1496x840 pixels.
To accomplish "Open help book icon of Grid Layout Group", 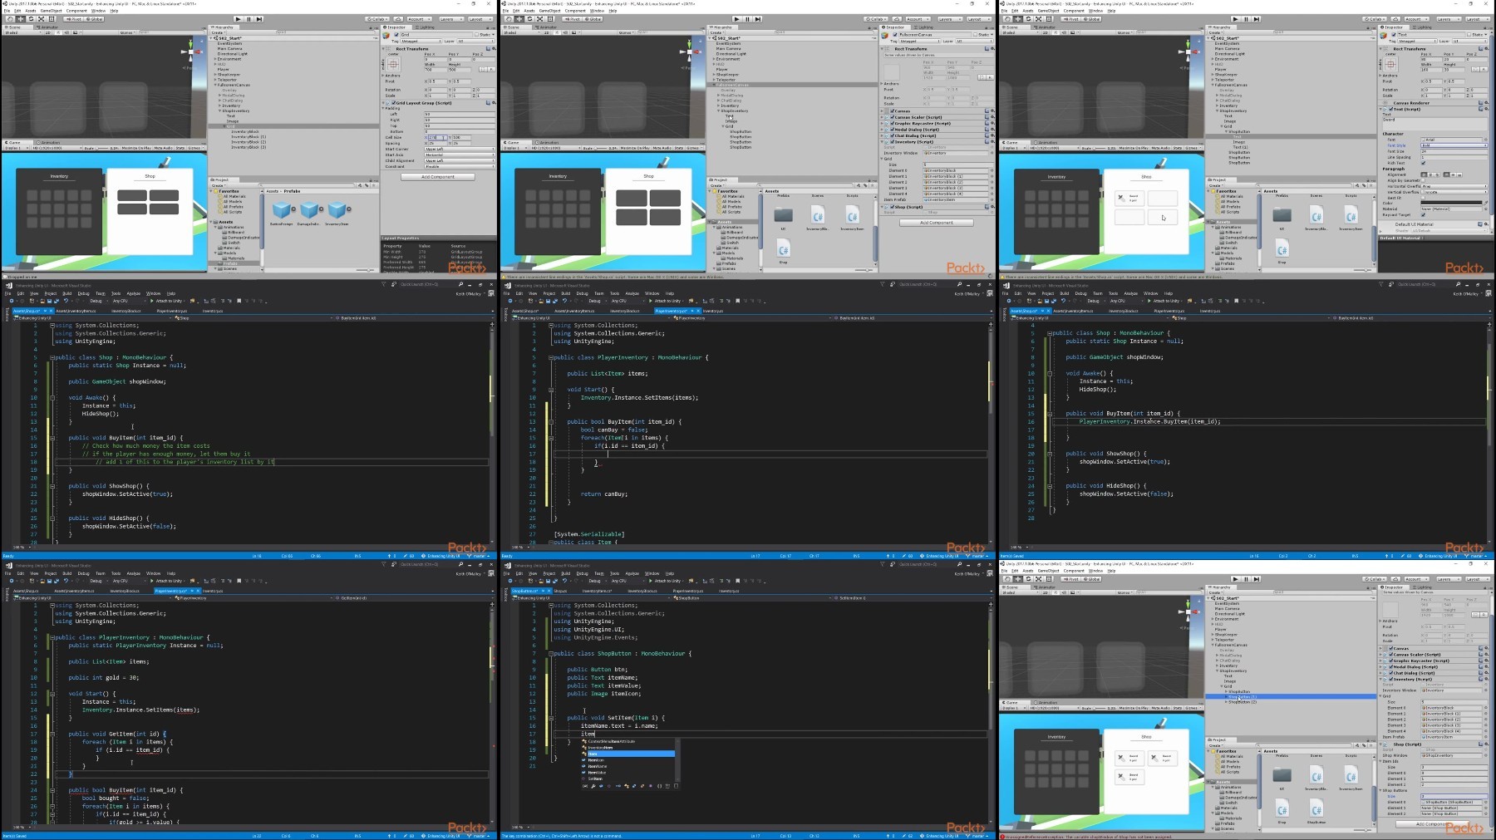I will (488, 103).
